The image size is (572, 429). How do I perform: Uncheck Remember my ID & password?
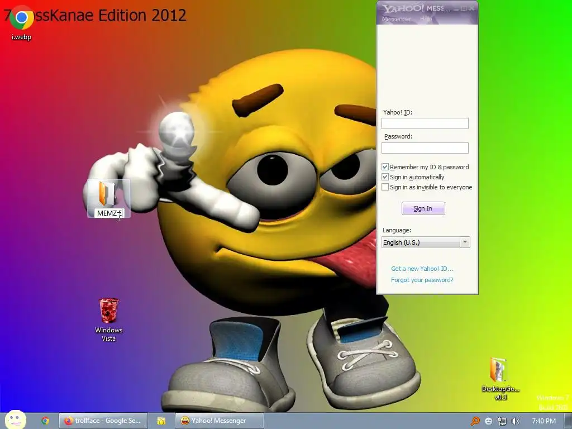click(385, 166)
